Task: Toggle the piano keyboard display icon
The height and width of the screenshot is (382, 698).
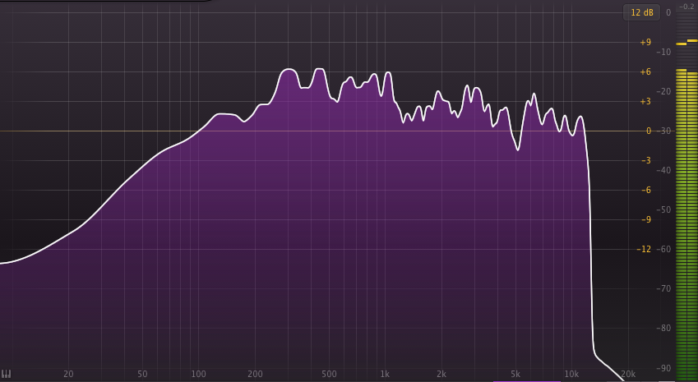Action: [7, 374]
